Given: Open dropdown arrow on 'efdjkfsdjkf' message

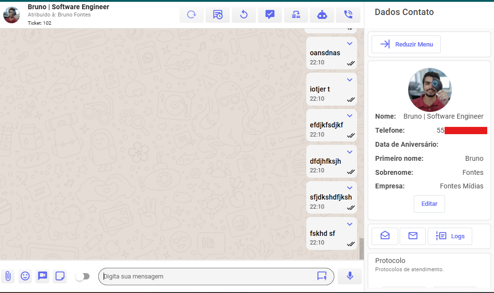Looking at the screenshot, I should click(x=350, y=116).
